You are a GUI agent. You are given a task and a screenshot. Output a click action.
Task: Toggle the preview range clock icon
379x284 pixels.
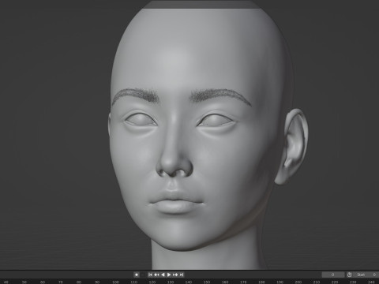tap(349, 275)
